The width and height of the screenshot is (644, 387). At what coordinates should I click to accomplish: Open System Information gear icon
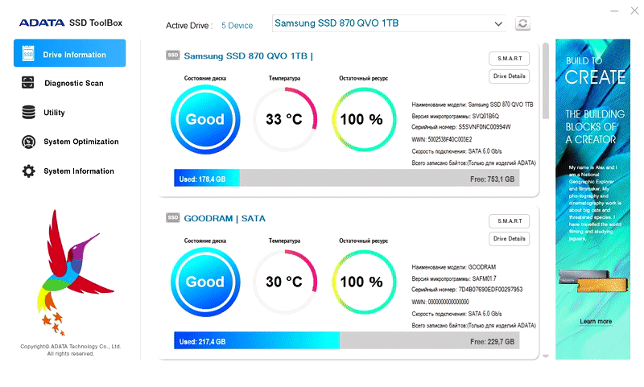pyautogui.click(x=28, y=171)
